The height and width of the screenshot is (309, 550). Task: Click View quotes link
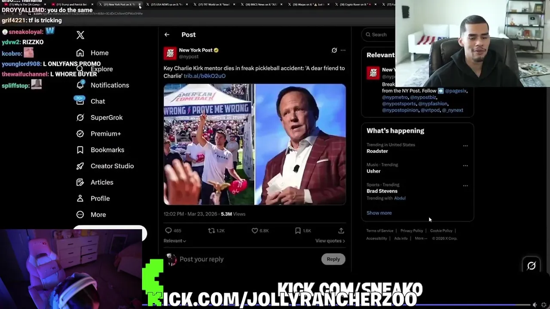(x=330, y=241)
